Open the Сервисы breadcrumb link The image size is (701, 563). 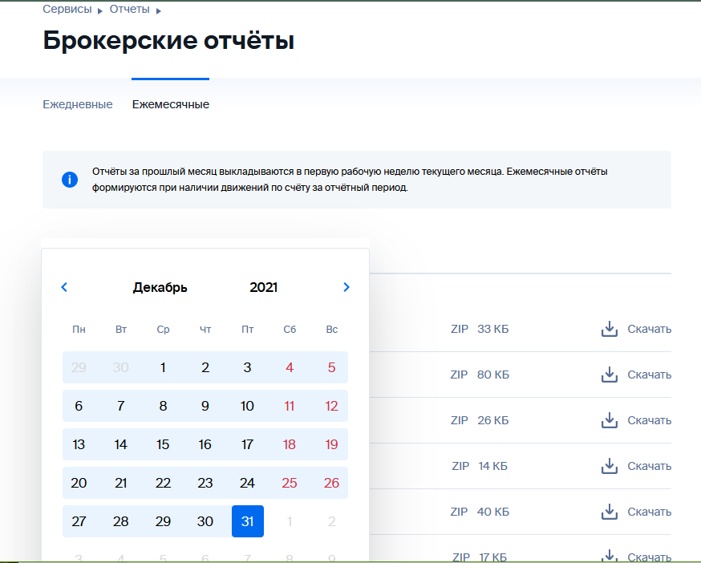point(67,10)
